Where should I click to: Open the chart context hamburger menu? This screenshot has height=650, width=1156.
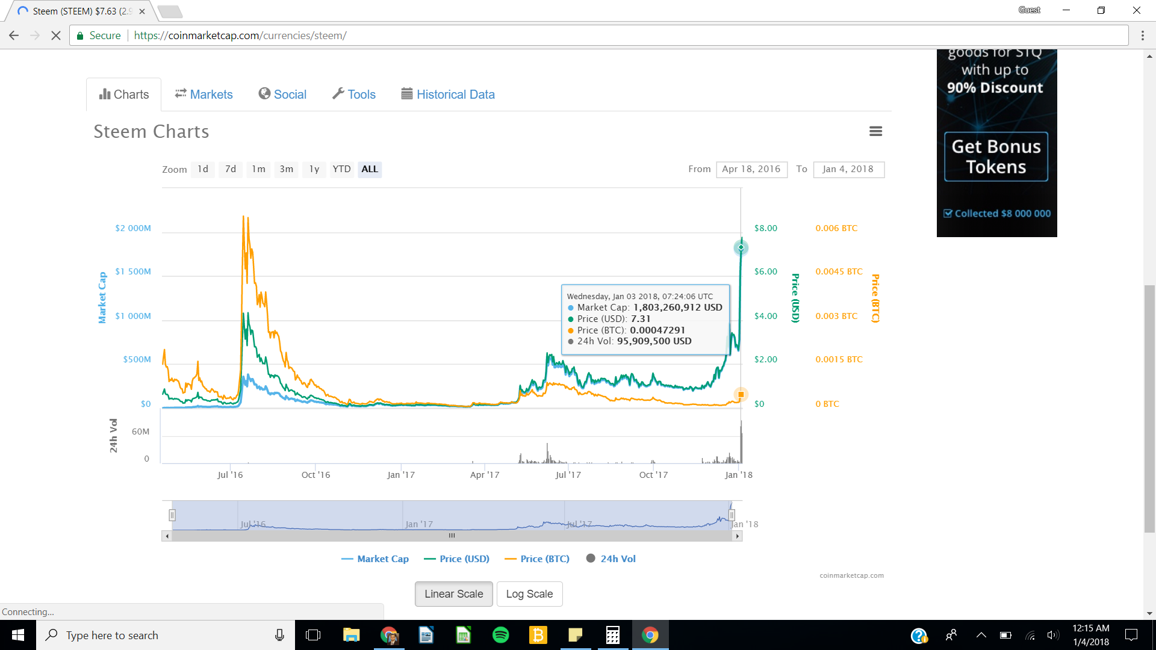pos(876,131)
